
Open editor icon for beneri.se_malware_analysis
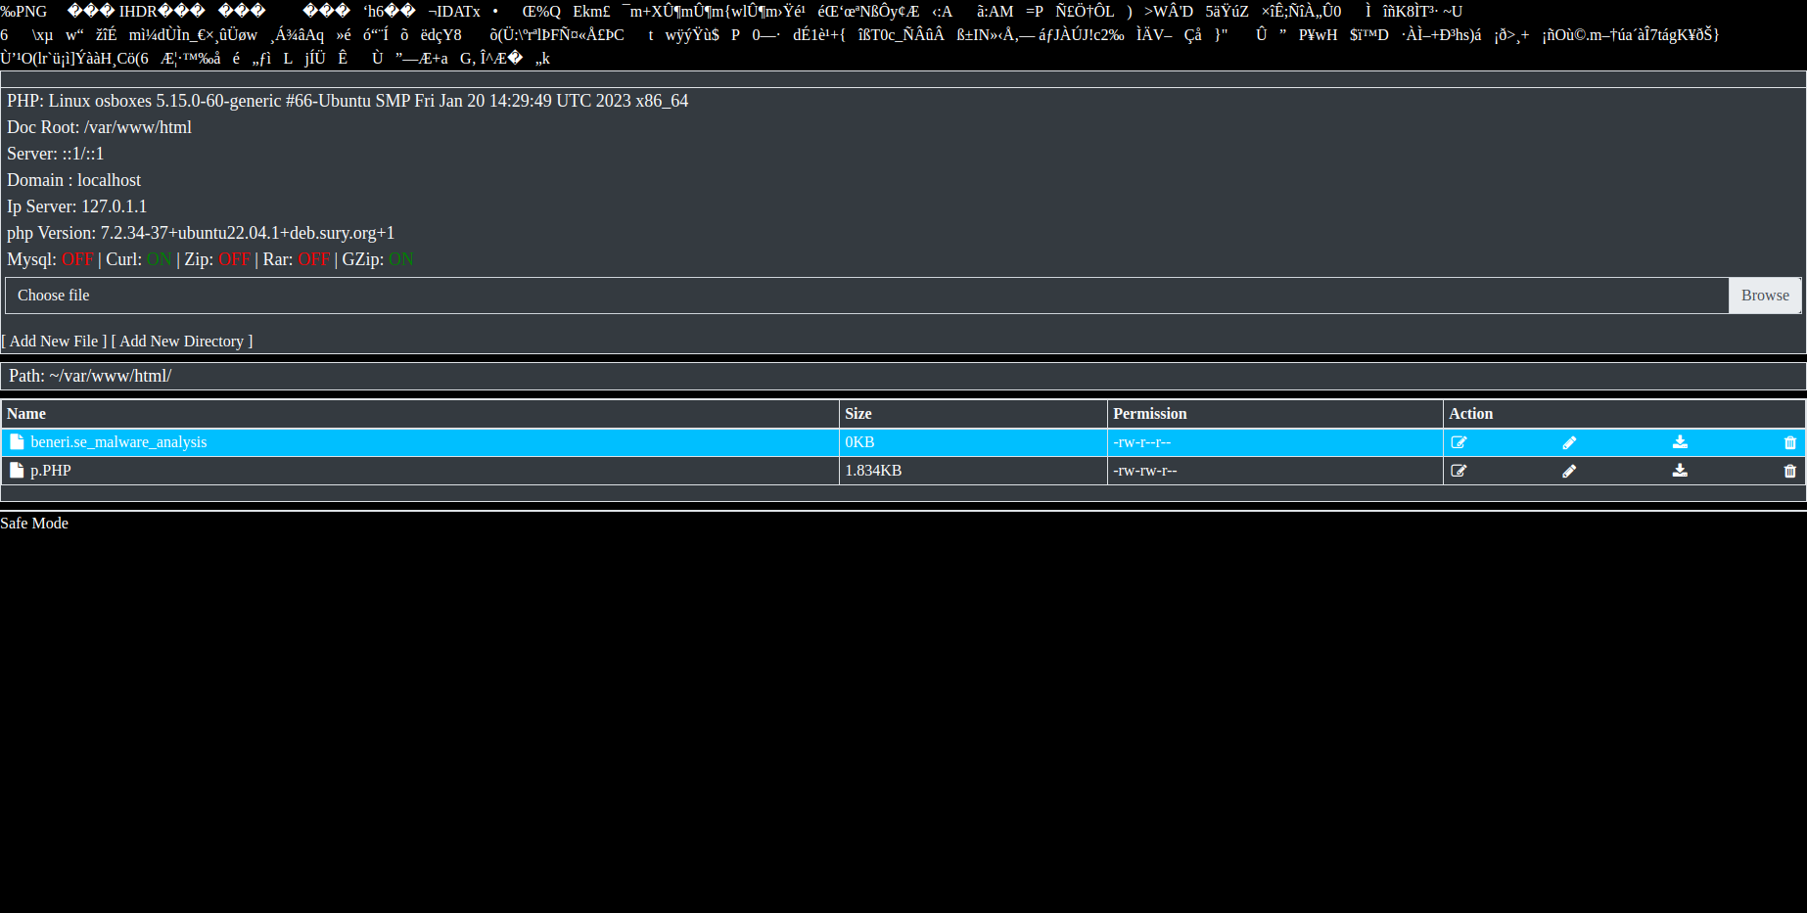[x=1459, y=442]
